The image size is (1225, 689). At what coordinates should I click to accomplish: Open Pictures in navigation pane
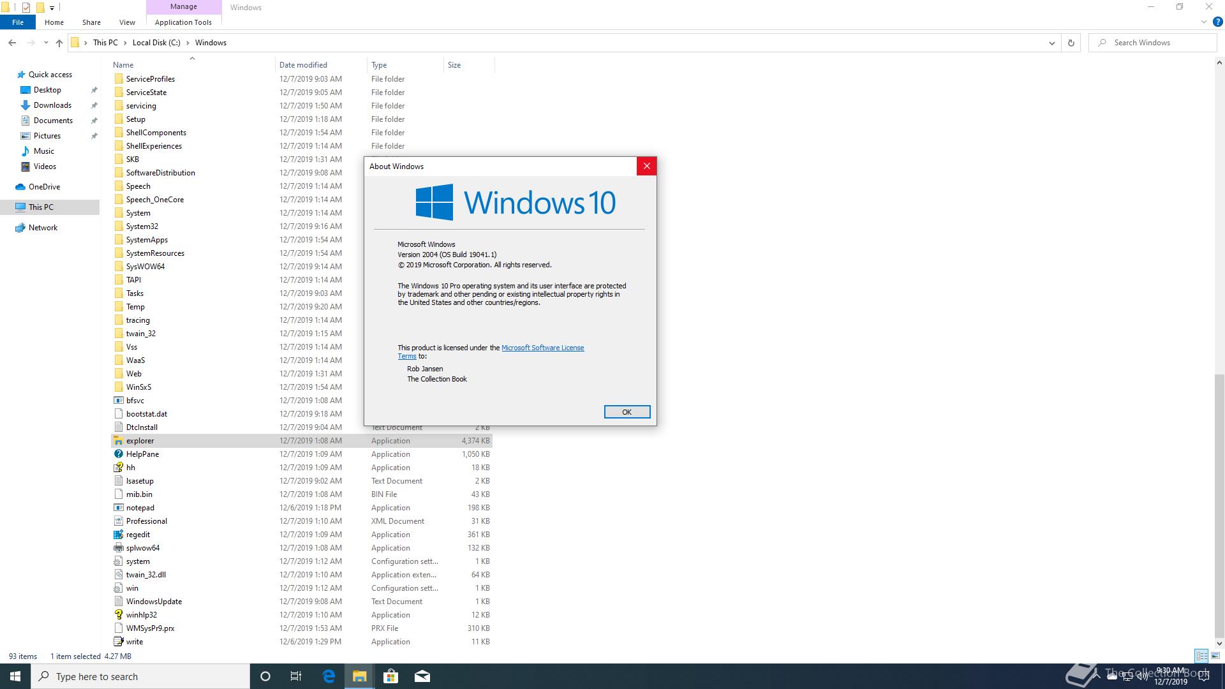click(x=47, y=136)
